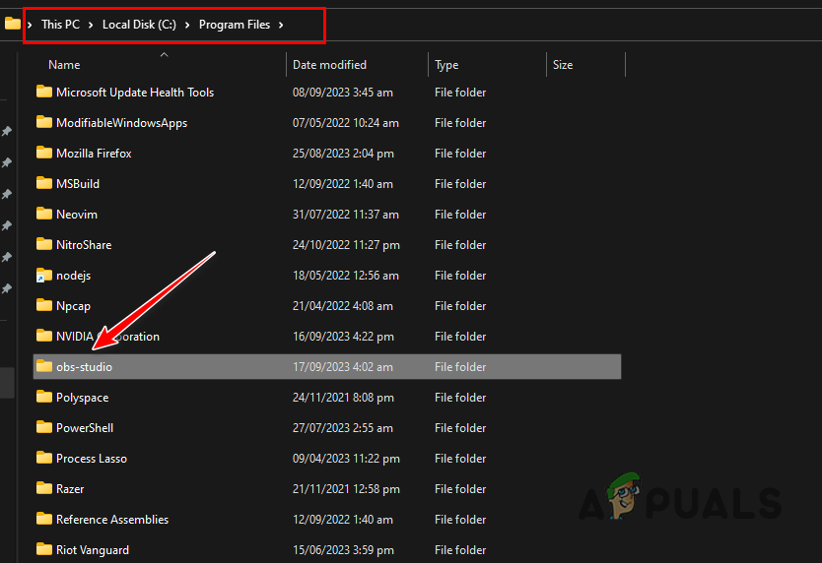
Task: Select the ModifiableWindowsApps folder name
Action: point(121,123)
